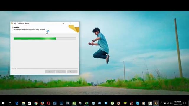Launch Google Chrome from the taskbar
The image size is (189, 106).
36,103
